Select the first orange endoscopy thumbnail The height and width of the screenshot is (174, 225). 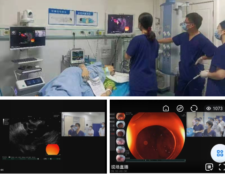tap(120, 116)
